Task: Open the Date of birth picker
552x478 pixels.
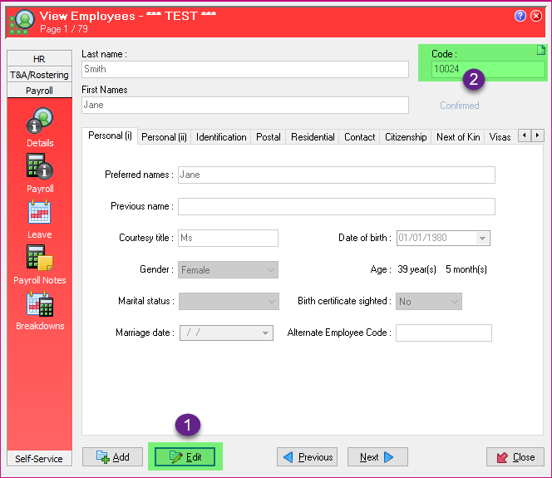Action: pyautogui.click(x=482, y=239)
